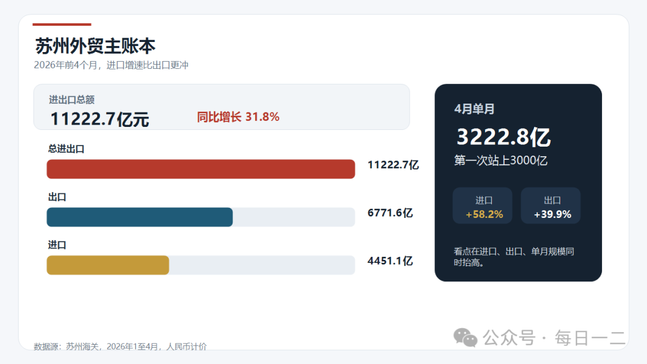The image size is (647, 364).
Task: Click the 进出口总额 label
Action: coord(71,100)
